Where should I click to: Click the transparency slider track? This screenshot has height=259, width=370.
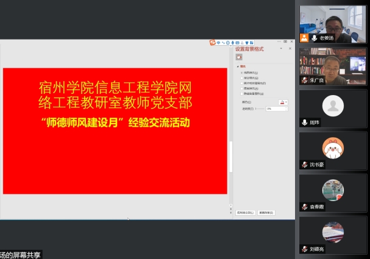pos(260,108)
